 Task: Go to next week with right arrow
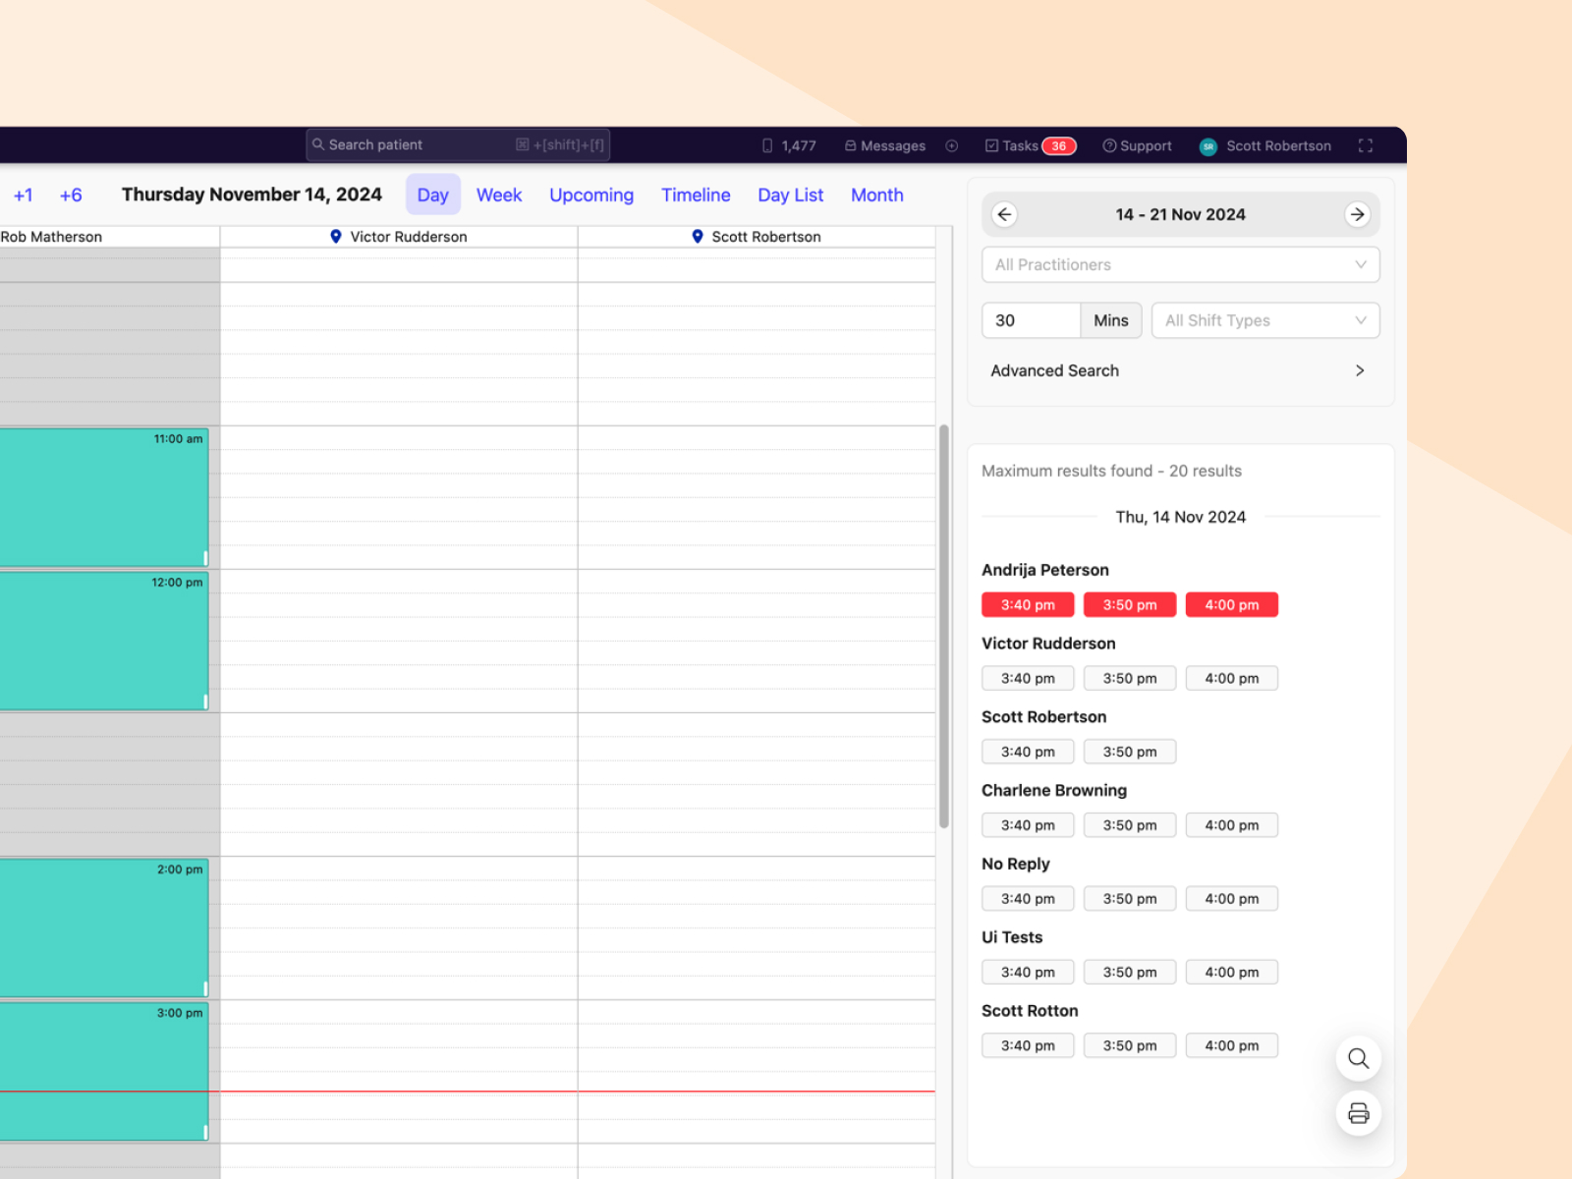pyautogui.click(x=1357, y=214)
